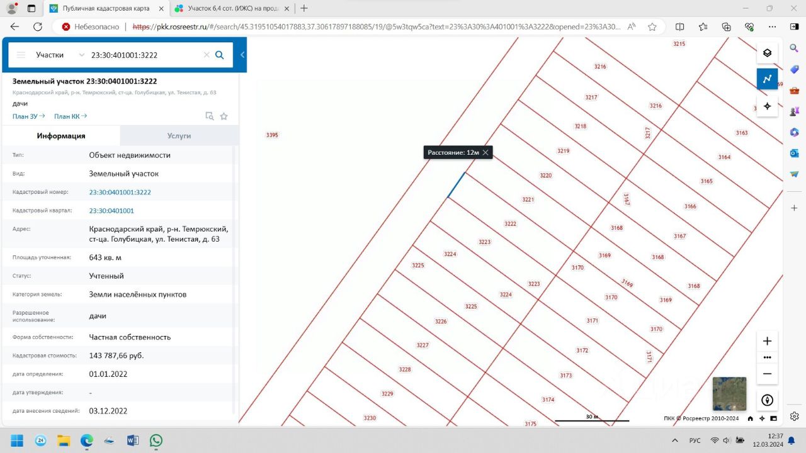
Task: Open the hamburger menu in search bar
Action: (21, 55)
